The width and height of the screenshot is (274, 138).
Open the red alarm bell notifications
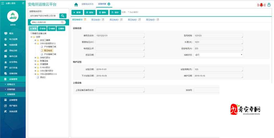tap(261, 5)
